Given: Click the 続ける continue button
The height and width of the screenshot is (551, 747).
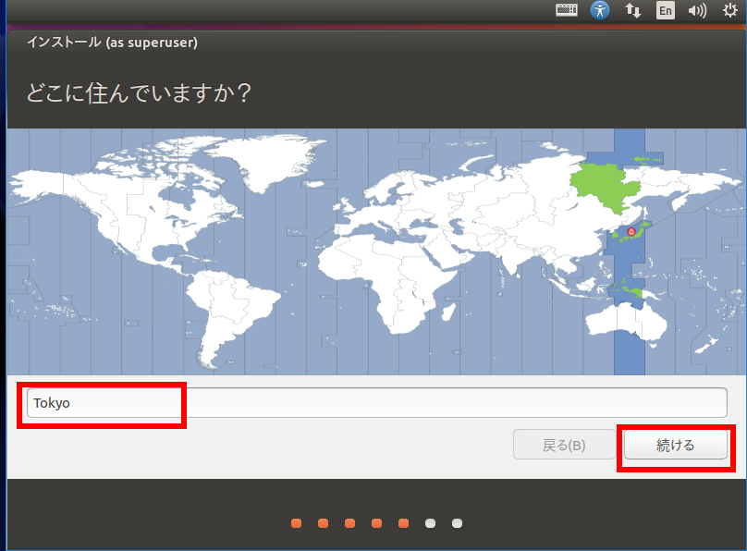Looking at the screenshot, I should click(676, 445).
